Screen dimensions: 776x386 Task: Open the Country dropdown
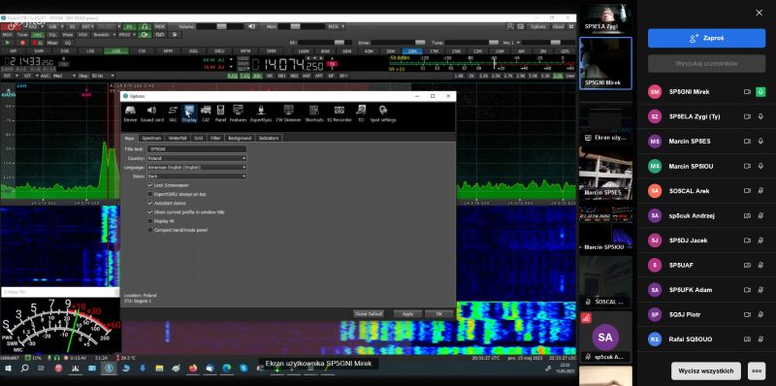[x=197, y=158]
